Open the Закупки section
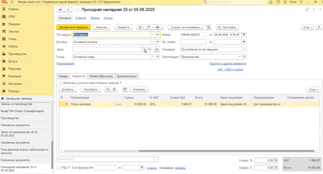The height and width of the screenshot is (174, 323). tap(14, 31)
